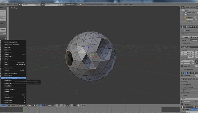This screenshot has width=198, height=113.
Task: Click the Icosphere mesh data icon
Action: [196, 19]
